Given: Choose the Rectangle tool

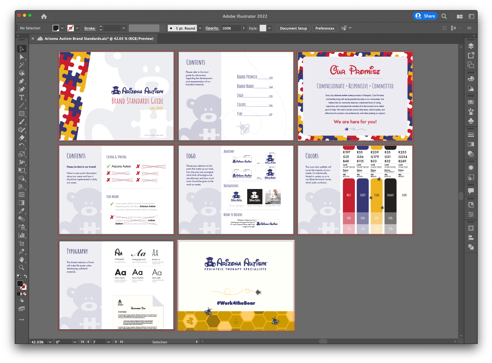Looking at the screenshot, I should pos(22,114).
